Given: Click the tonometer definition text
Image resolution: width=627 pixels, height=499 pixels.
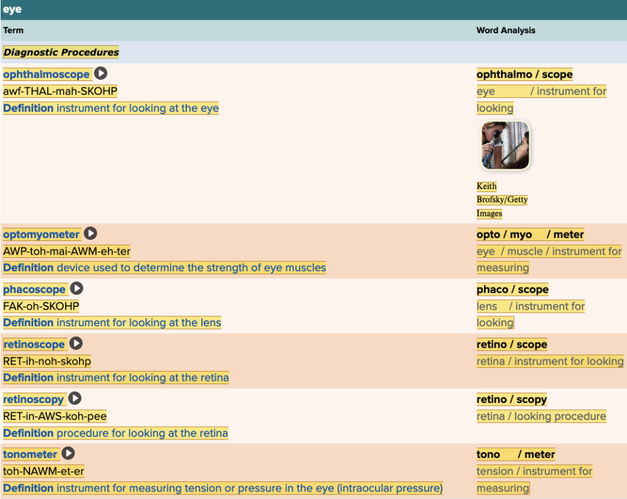Looking at the screenshot, I should 223,488.
